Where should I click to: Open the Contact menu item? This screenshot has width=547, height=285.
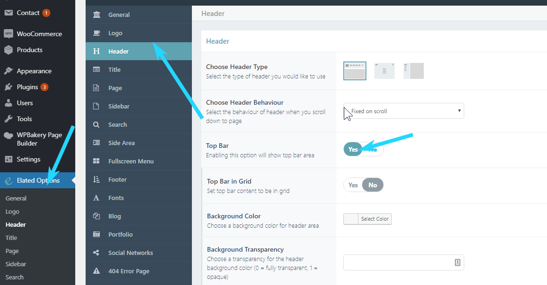point(38,13)
